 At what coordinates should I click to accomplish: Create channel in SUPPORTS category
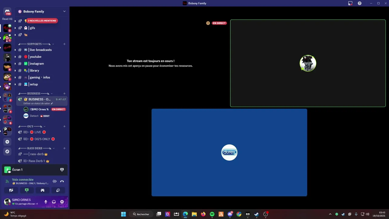click(64, 44)
